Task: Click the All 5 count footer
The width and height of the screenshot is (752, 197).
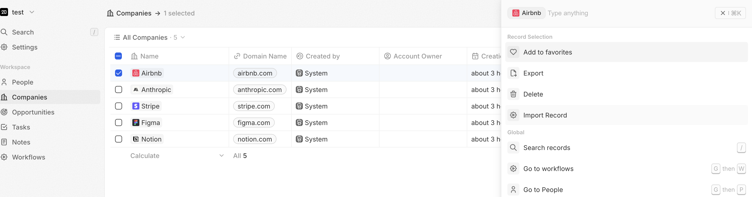Action: click(x=240, y=156)
